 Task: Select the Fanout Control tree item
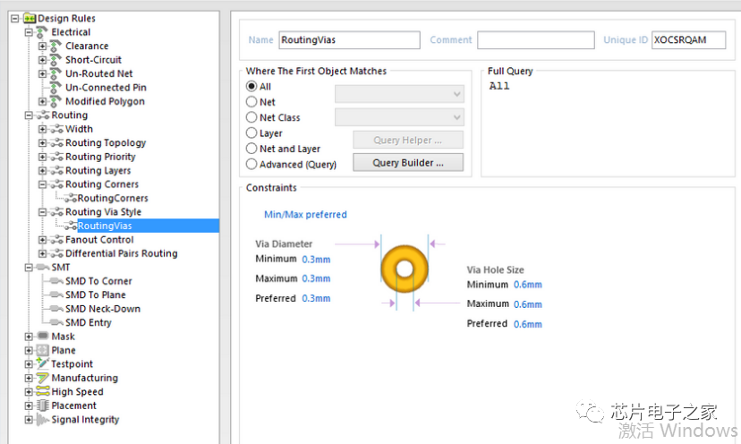(99, 240)
